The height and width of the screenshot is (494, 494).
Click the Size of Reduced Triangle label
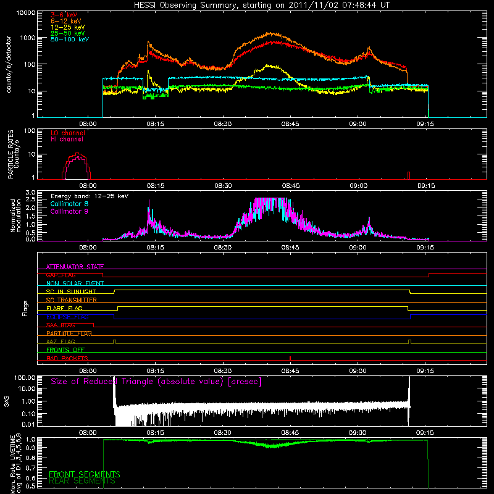156,382
